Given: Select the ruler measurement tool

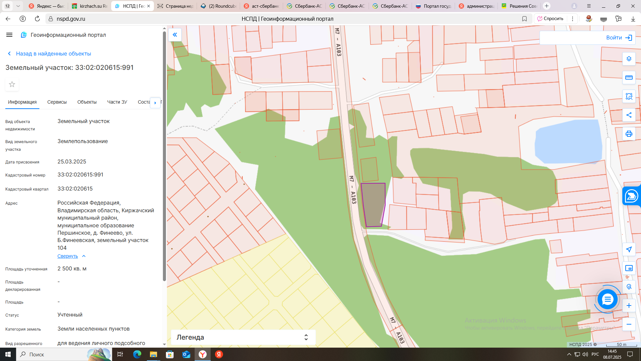Looking at the screenshot, I should pyautogui.click(x=629, y=78).
